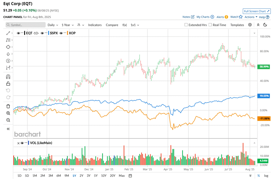Enable the Real-Time checkbox
The width and height of the screenshot is (276, 182).
(x=210, y=25)
